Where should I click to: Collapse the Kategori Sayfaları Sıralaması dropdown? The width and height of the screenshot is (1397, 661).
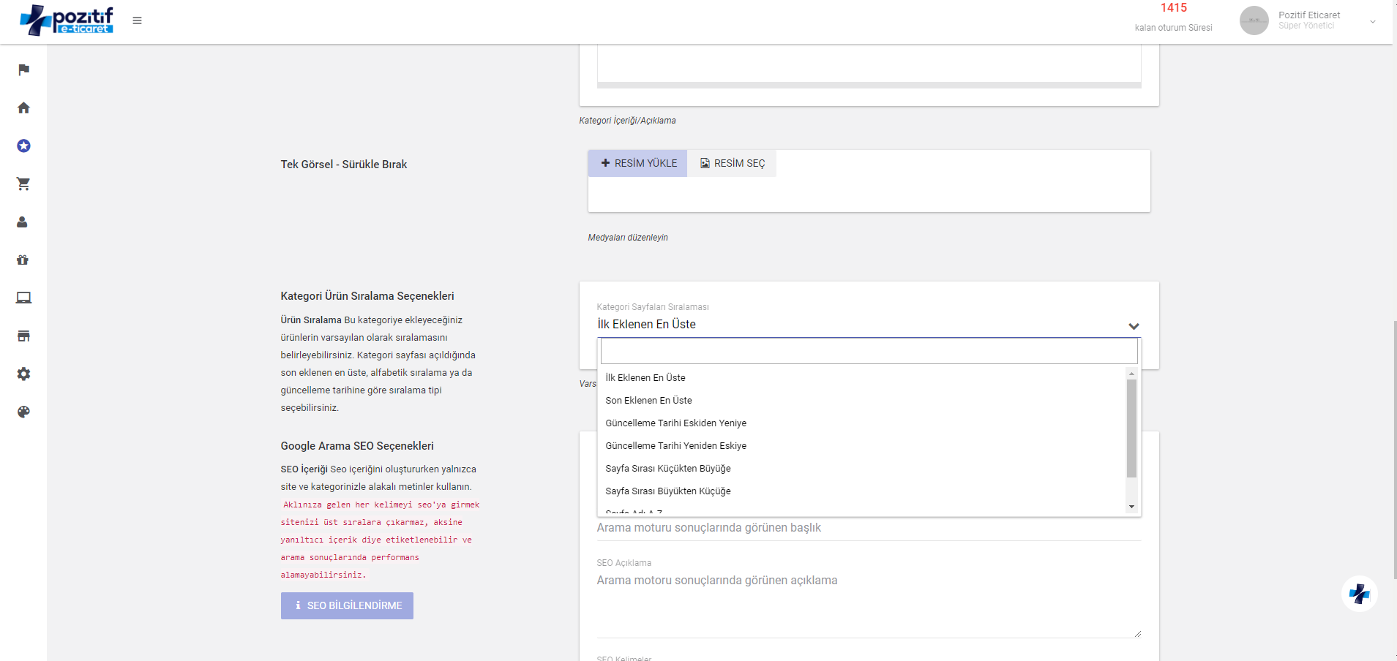1133,326
